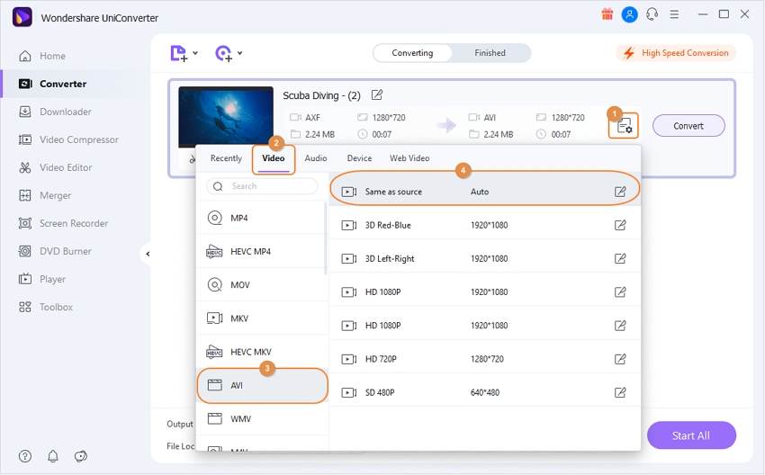Expand the Add Files dropdown arrow
This screenshot has width=765, height=475.
pyautogui.click(x=195, y=53)
